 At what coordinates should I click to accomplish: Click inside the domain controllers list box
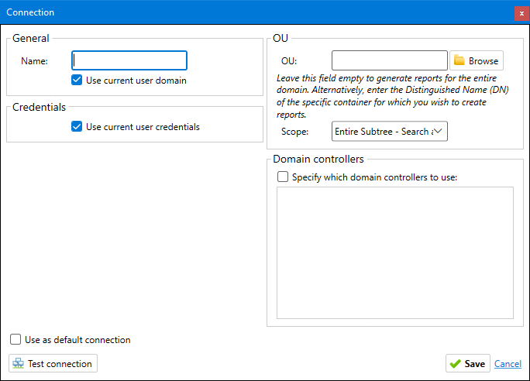[x=395, y=252]
